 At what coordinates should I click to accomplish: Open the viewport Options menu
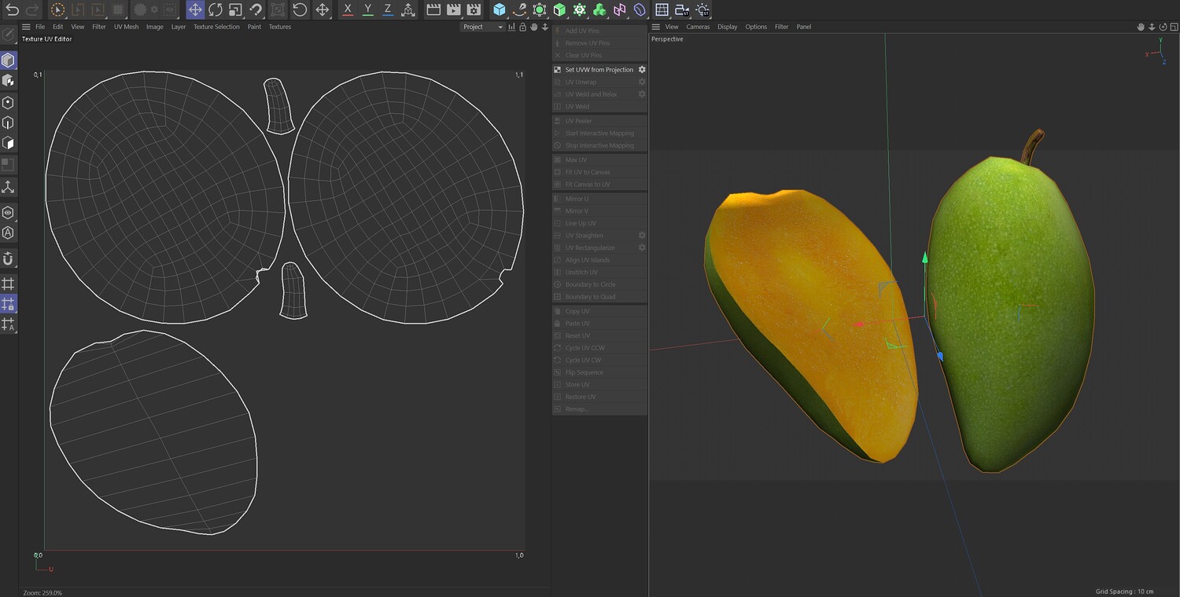click(756, 27)
